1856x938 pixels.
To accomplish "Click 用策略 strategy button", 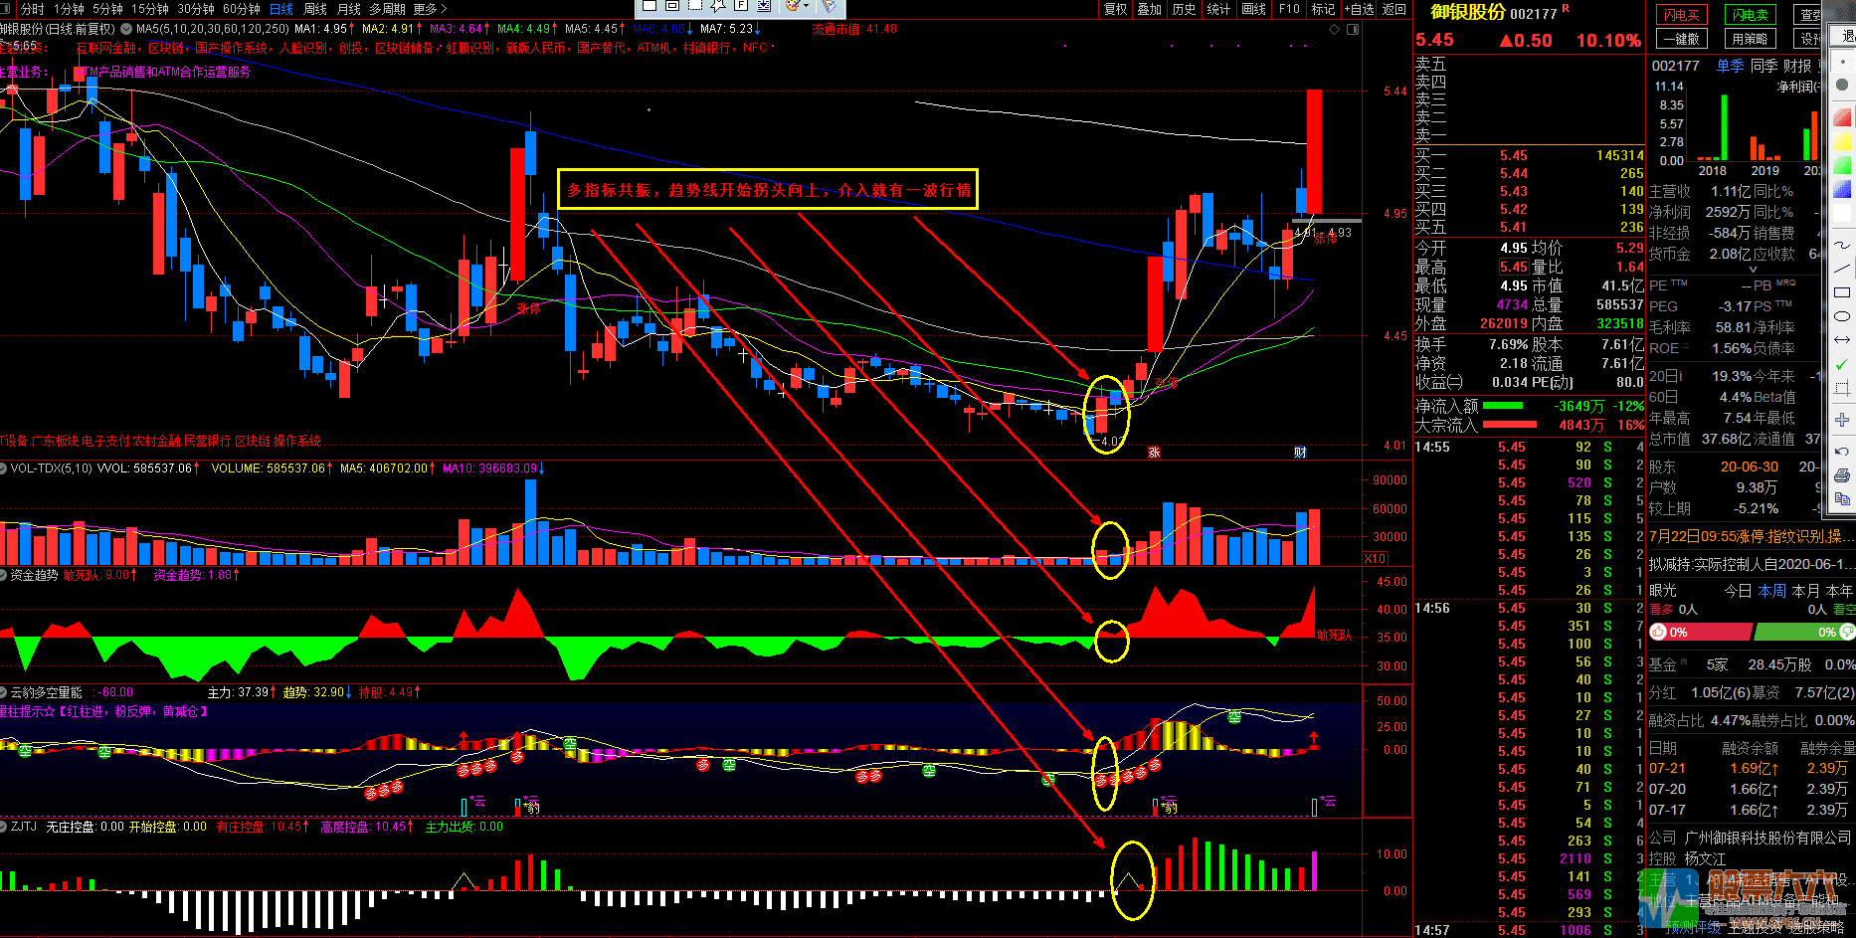I will tap(1751, 39).
